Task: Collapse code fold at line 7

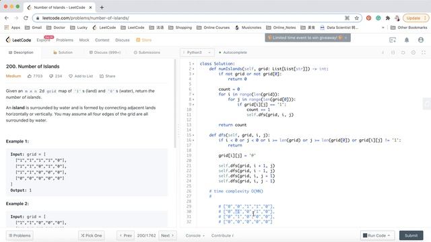Action: 193,94
